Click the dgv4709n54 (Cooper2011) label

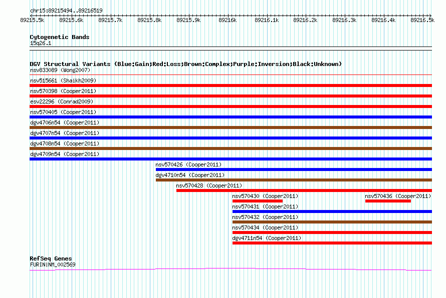point(65,154)
